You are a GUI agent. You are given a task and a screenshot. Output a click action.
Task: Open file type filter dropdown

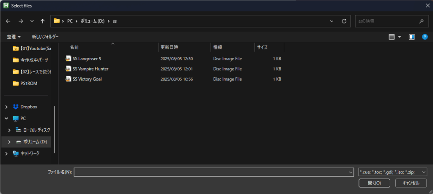pyautogui.click(x=392, y=172)
